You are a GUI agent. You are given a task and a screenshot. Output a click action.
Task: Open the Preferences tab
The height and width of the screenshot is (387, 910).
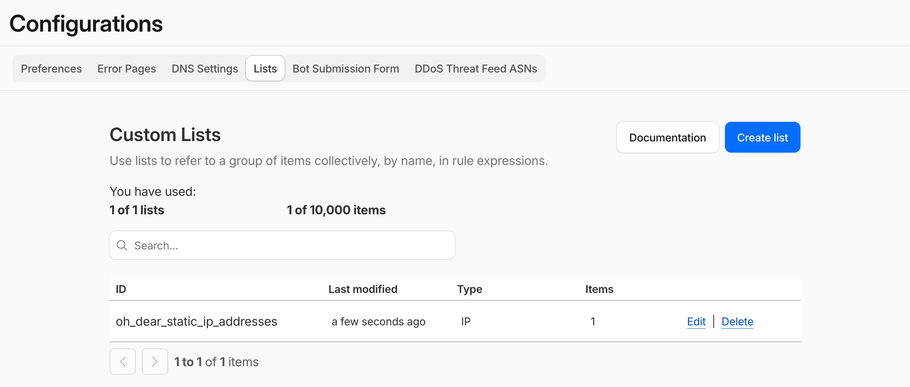51,69
